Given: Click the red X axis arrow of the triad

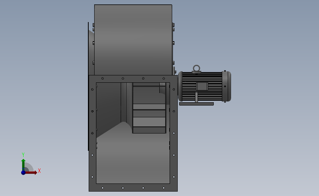Looking at the screenshot, I should click(x=31, y=172).
